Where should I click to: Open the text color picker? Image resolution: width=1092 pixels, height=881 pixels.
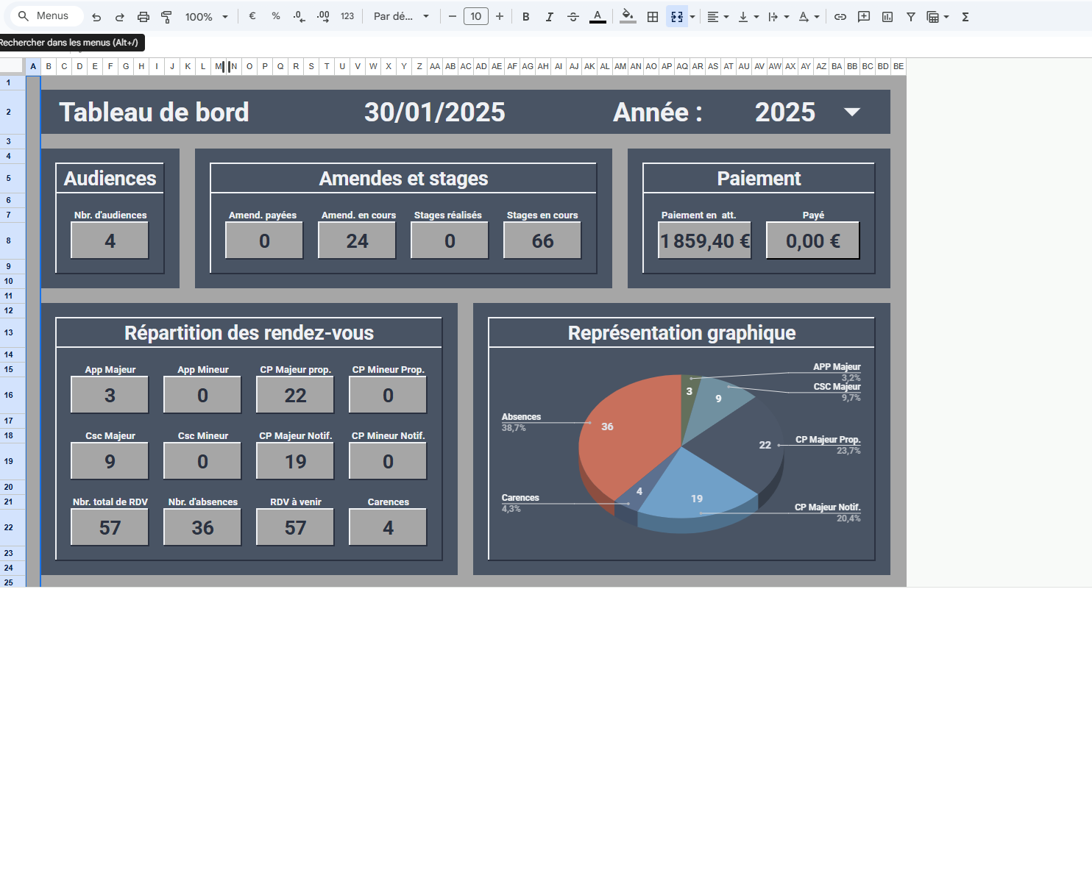tap(598, 16)
